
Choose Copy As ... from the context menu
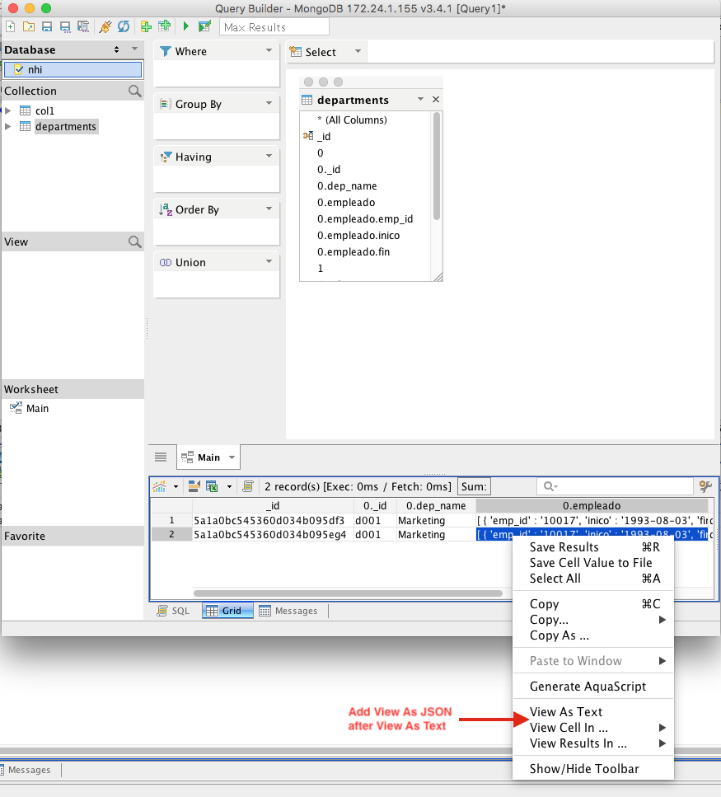pos(593,635)
